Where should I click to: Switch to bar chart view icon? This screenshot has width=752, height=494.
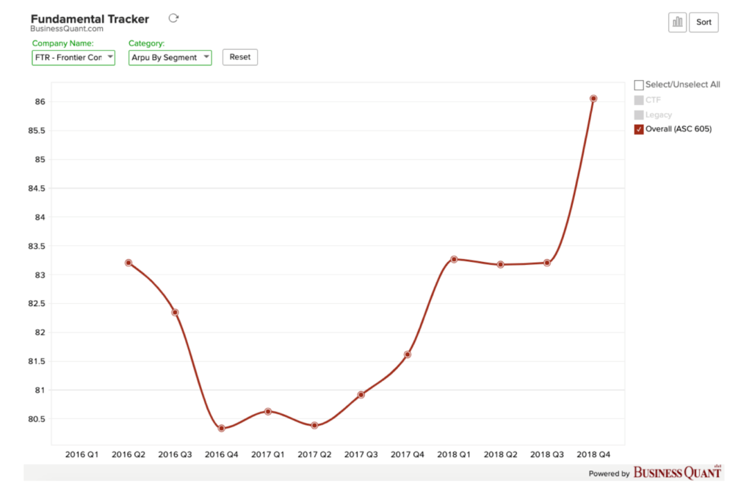[677, 22]
